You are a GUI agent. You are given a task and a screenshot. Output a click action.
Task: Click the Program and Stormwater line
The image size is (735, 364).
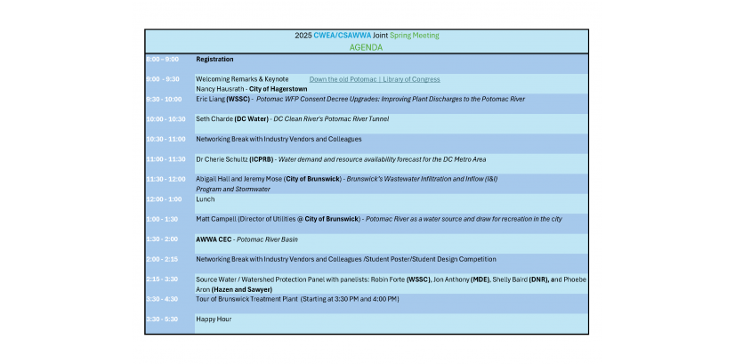[233, 189]
